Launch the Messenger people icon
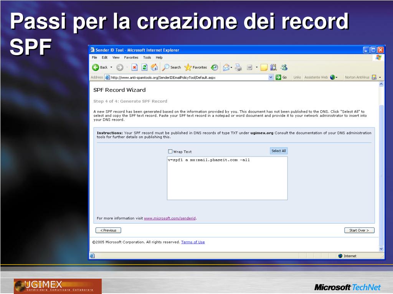393x294 pixels. point(284,67)
